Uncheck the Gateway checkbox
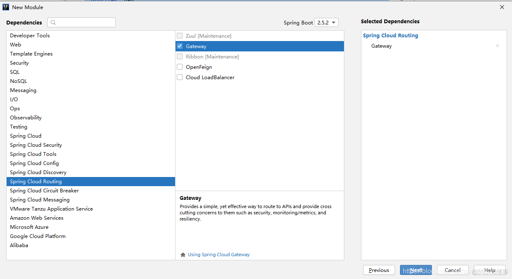 click(180, 46)
